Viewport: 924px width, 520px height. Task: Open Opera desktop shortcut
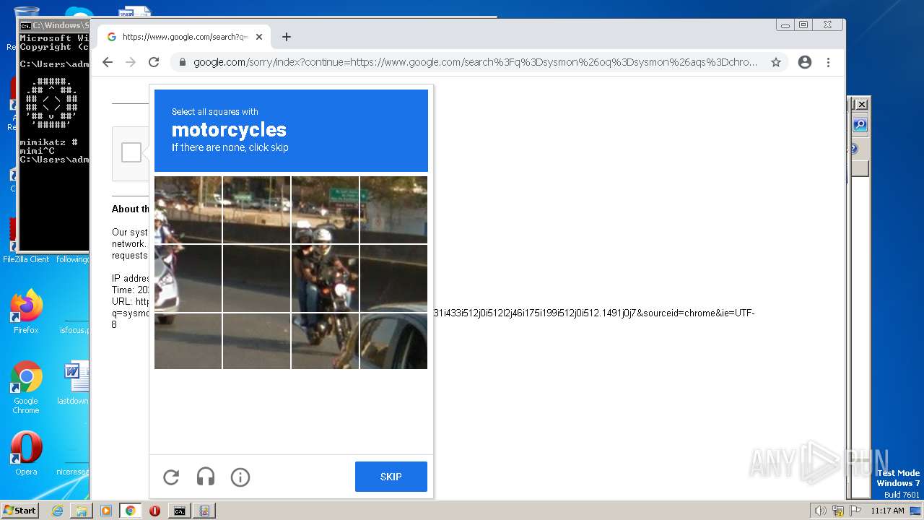pos(26,454)
